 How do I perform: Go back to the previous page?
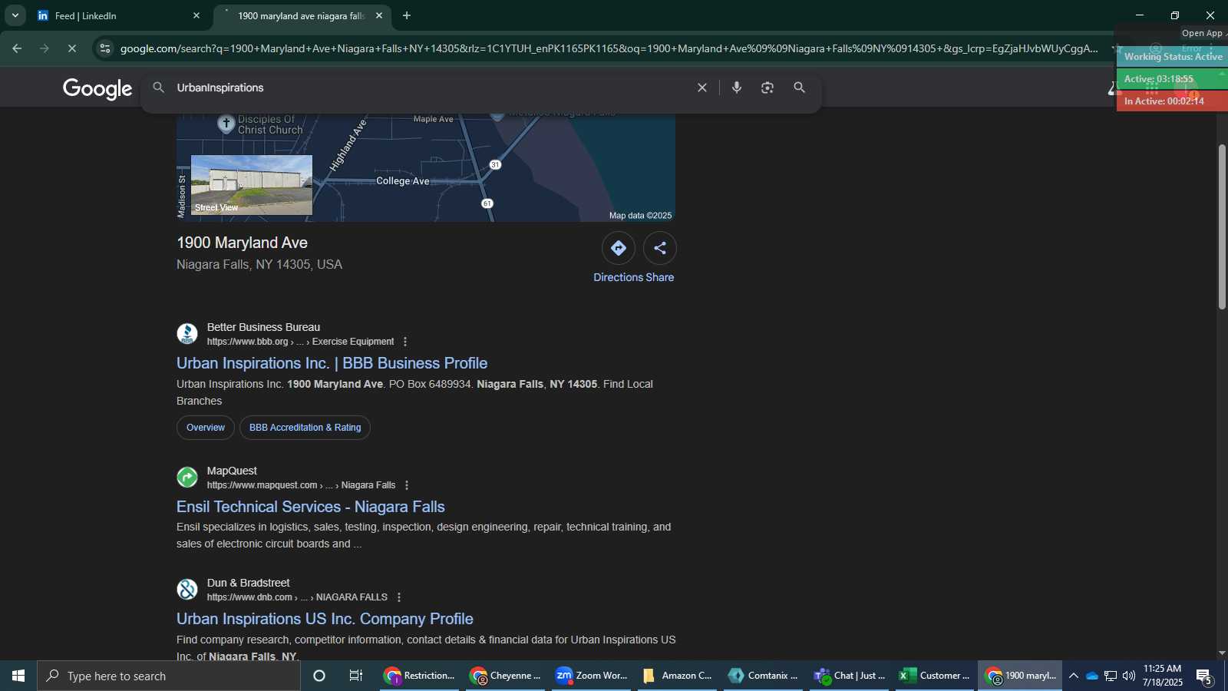click(17, 48)
